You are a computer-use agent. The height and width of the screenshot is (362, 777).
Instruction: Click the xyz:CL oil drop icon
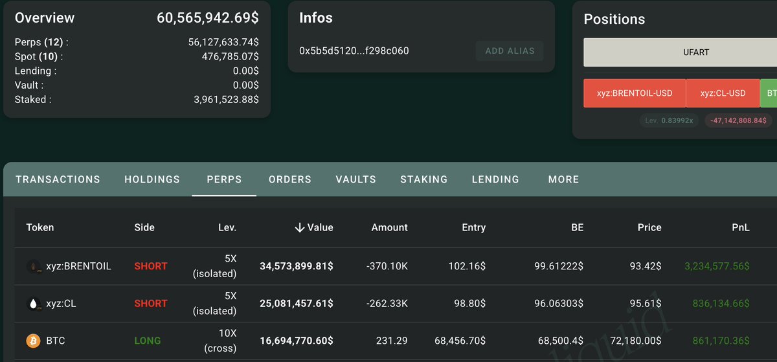click(x=34, y=303)
